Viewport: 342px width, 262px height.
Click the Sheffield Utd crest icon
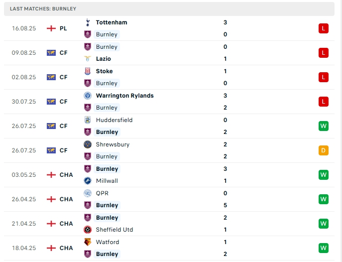[88, 230]
